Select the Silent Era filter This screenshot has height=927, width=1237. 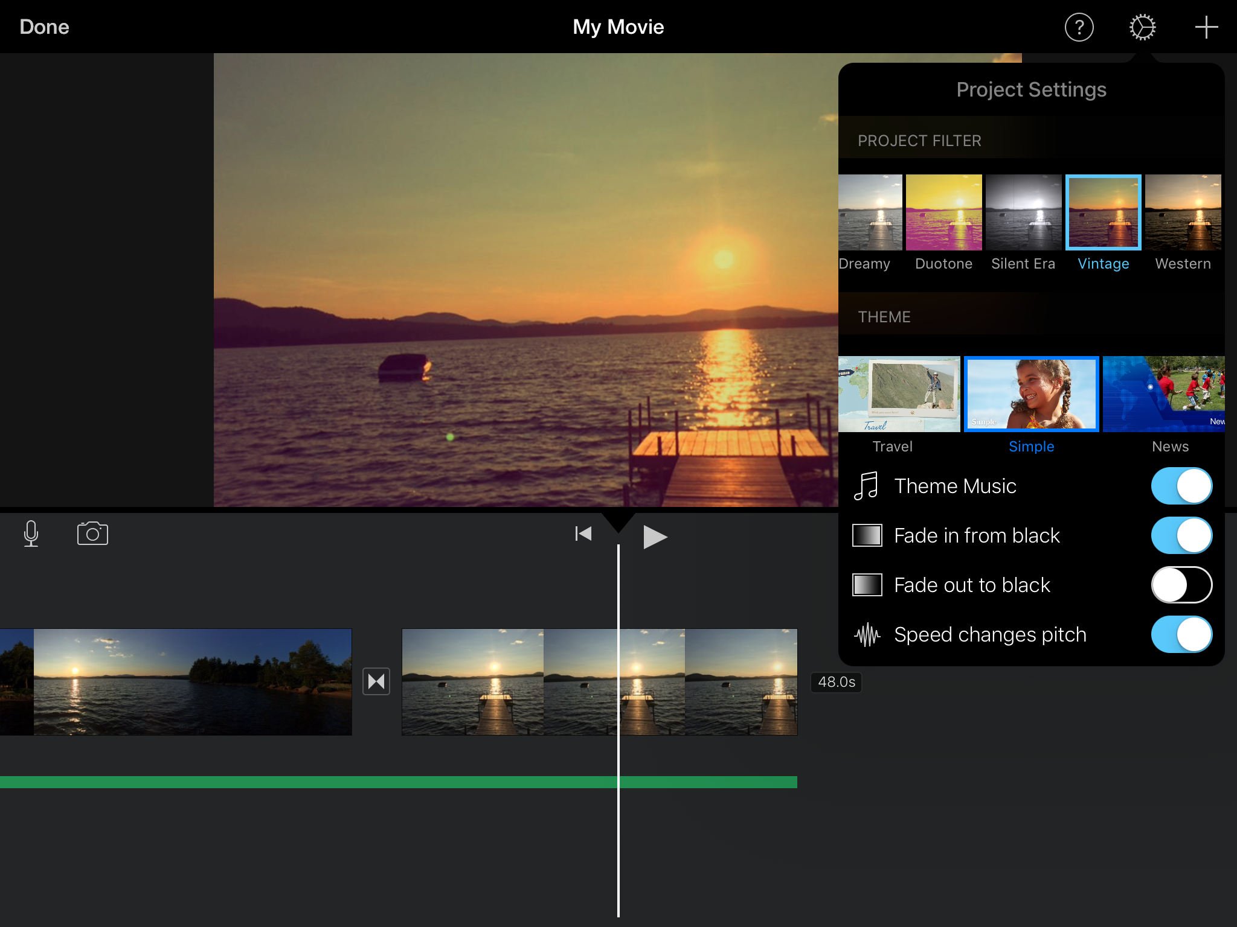click(1023, 212)
